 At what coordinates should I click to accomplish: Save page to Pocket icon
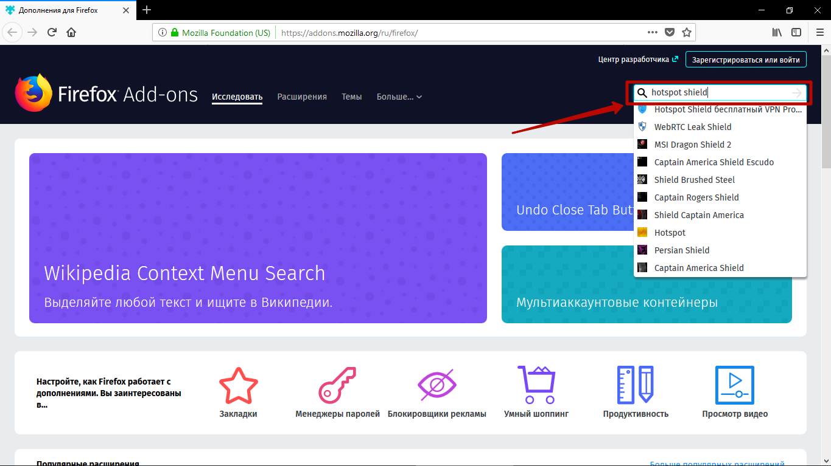(x=669, y=32)
